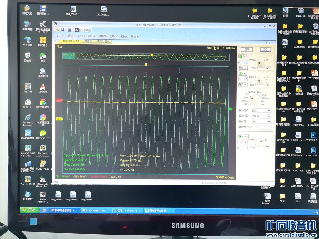Click the open file folder toolbar icon

pyautogui.click(x=57, y=30)
